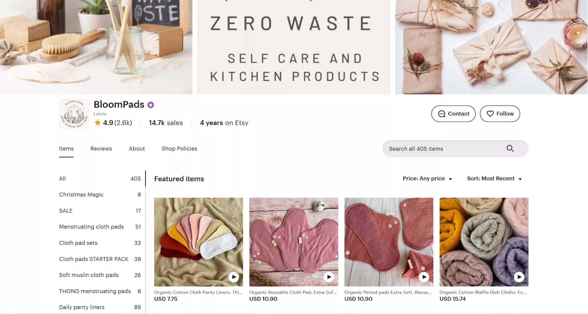Play video on Reusable Cloth Pad listing
588x314 pixels.
click(x=329, y=277)
